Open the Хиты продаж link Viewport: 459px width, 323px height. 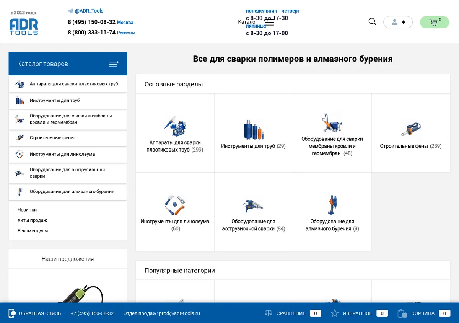click(x=32, y=220)
